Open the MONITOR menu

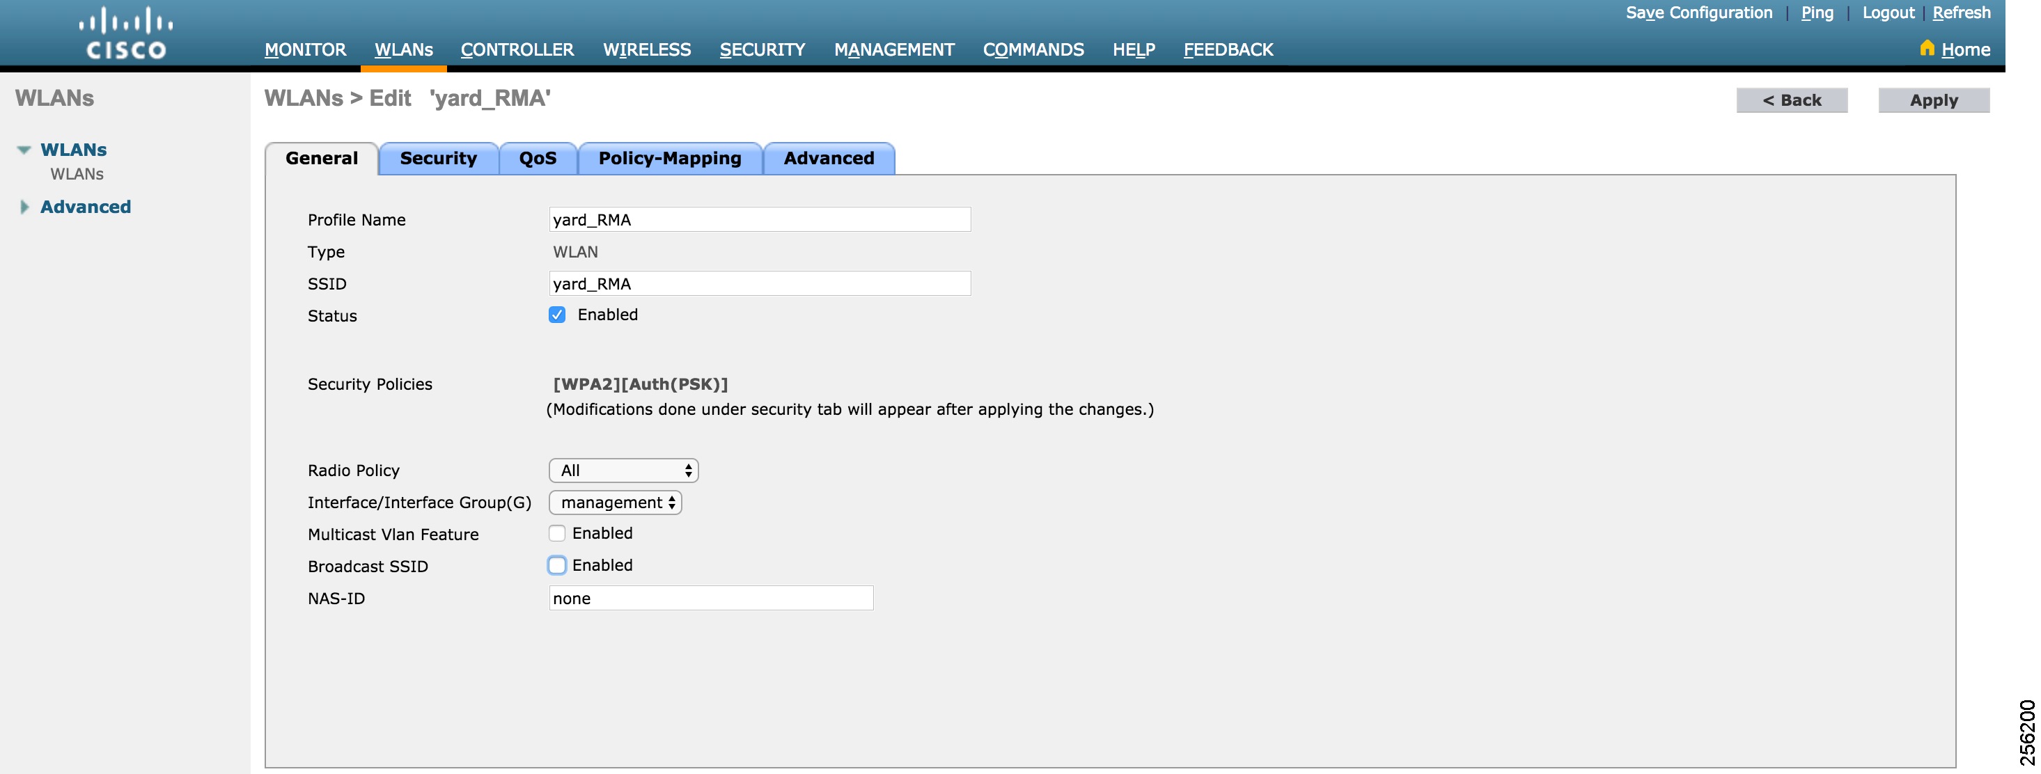point(305,49)
